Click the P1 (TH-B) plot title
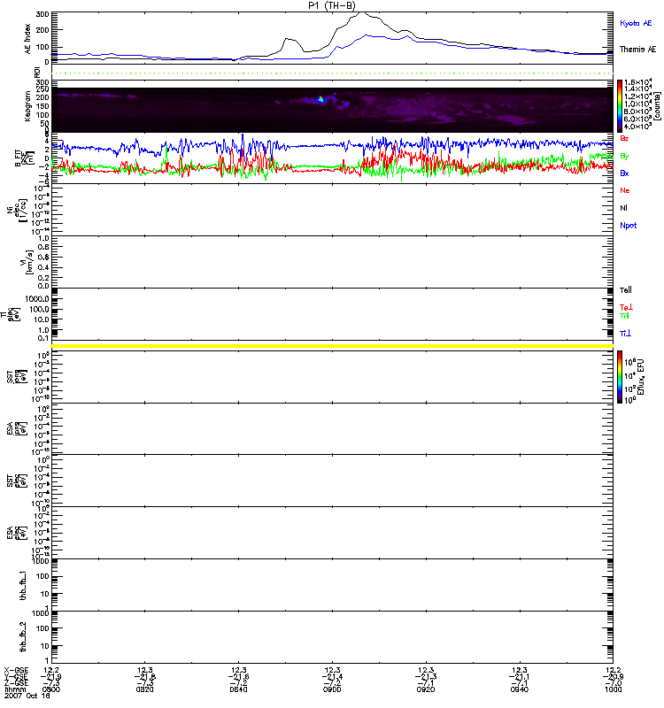 [332, 5]
